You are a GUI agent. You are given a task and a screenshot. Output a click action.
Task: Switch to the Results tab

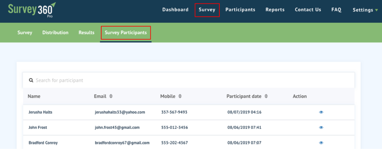[86, 33]
